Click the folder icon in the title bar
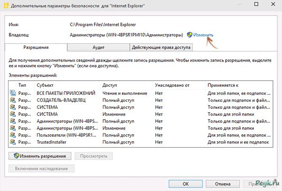The height and width of the screenshot is (191, 282). pos(6,6)
